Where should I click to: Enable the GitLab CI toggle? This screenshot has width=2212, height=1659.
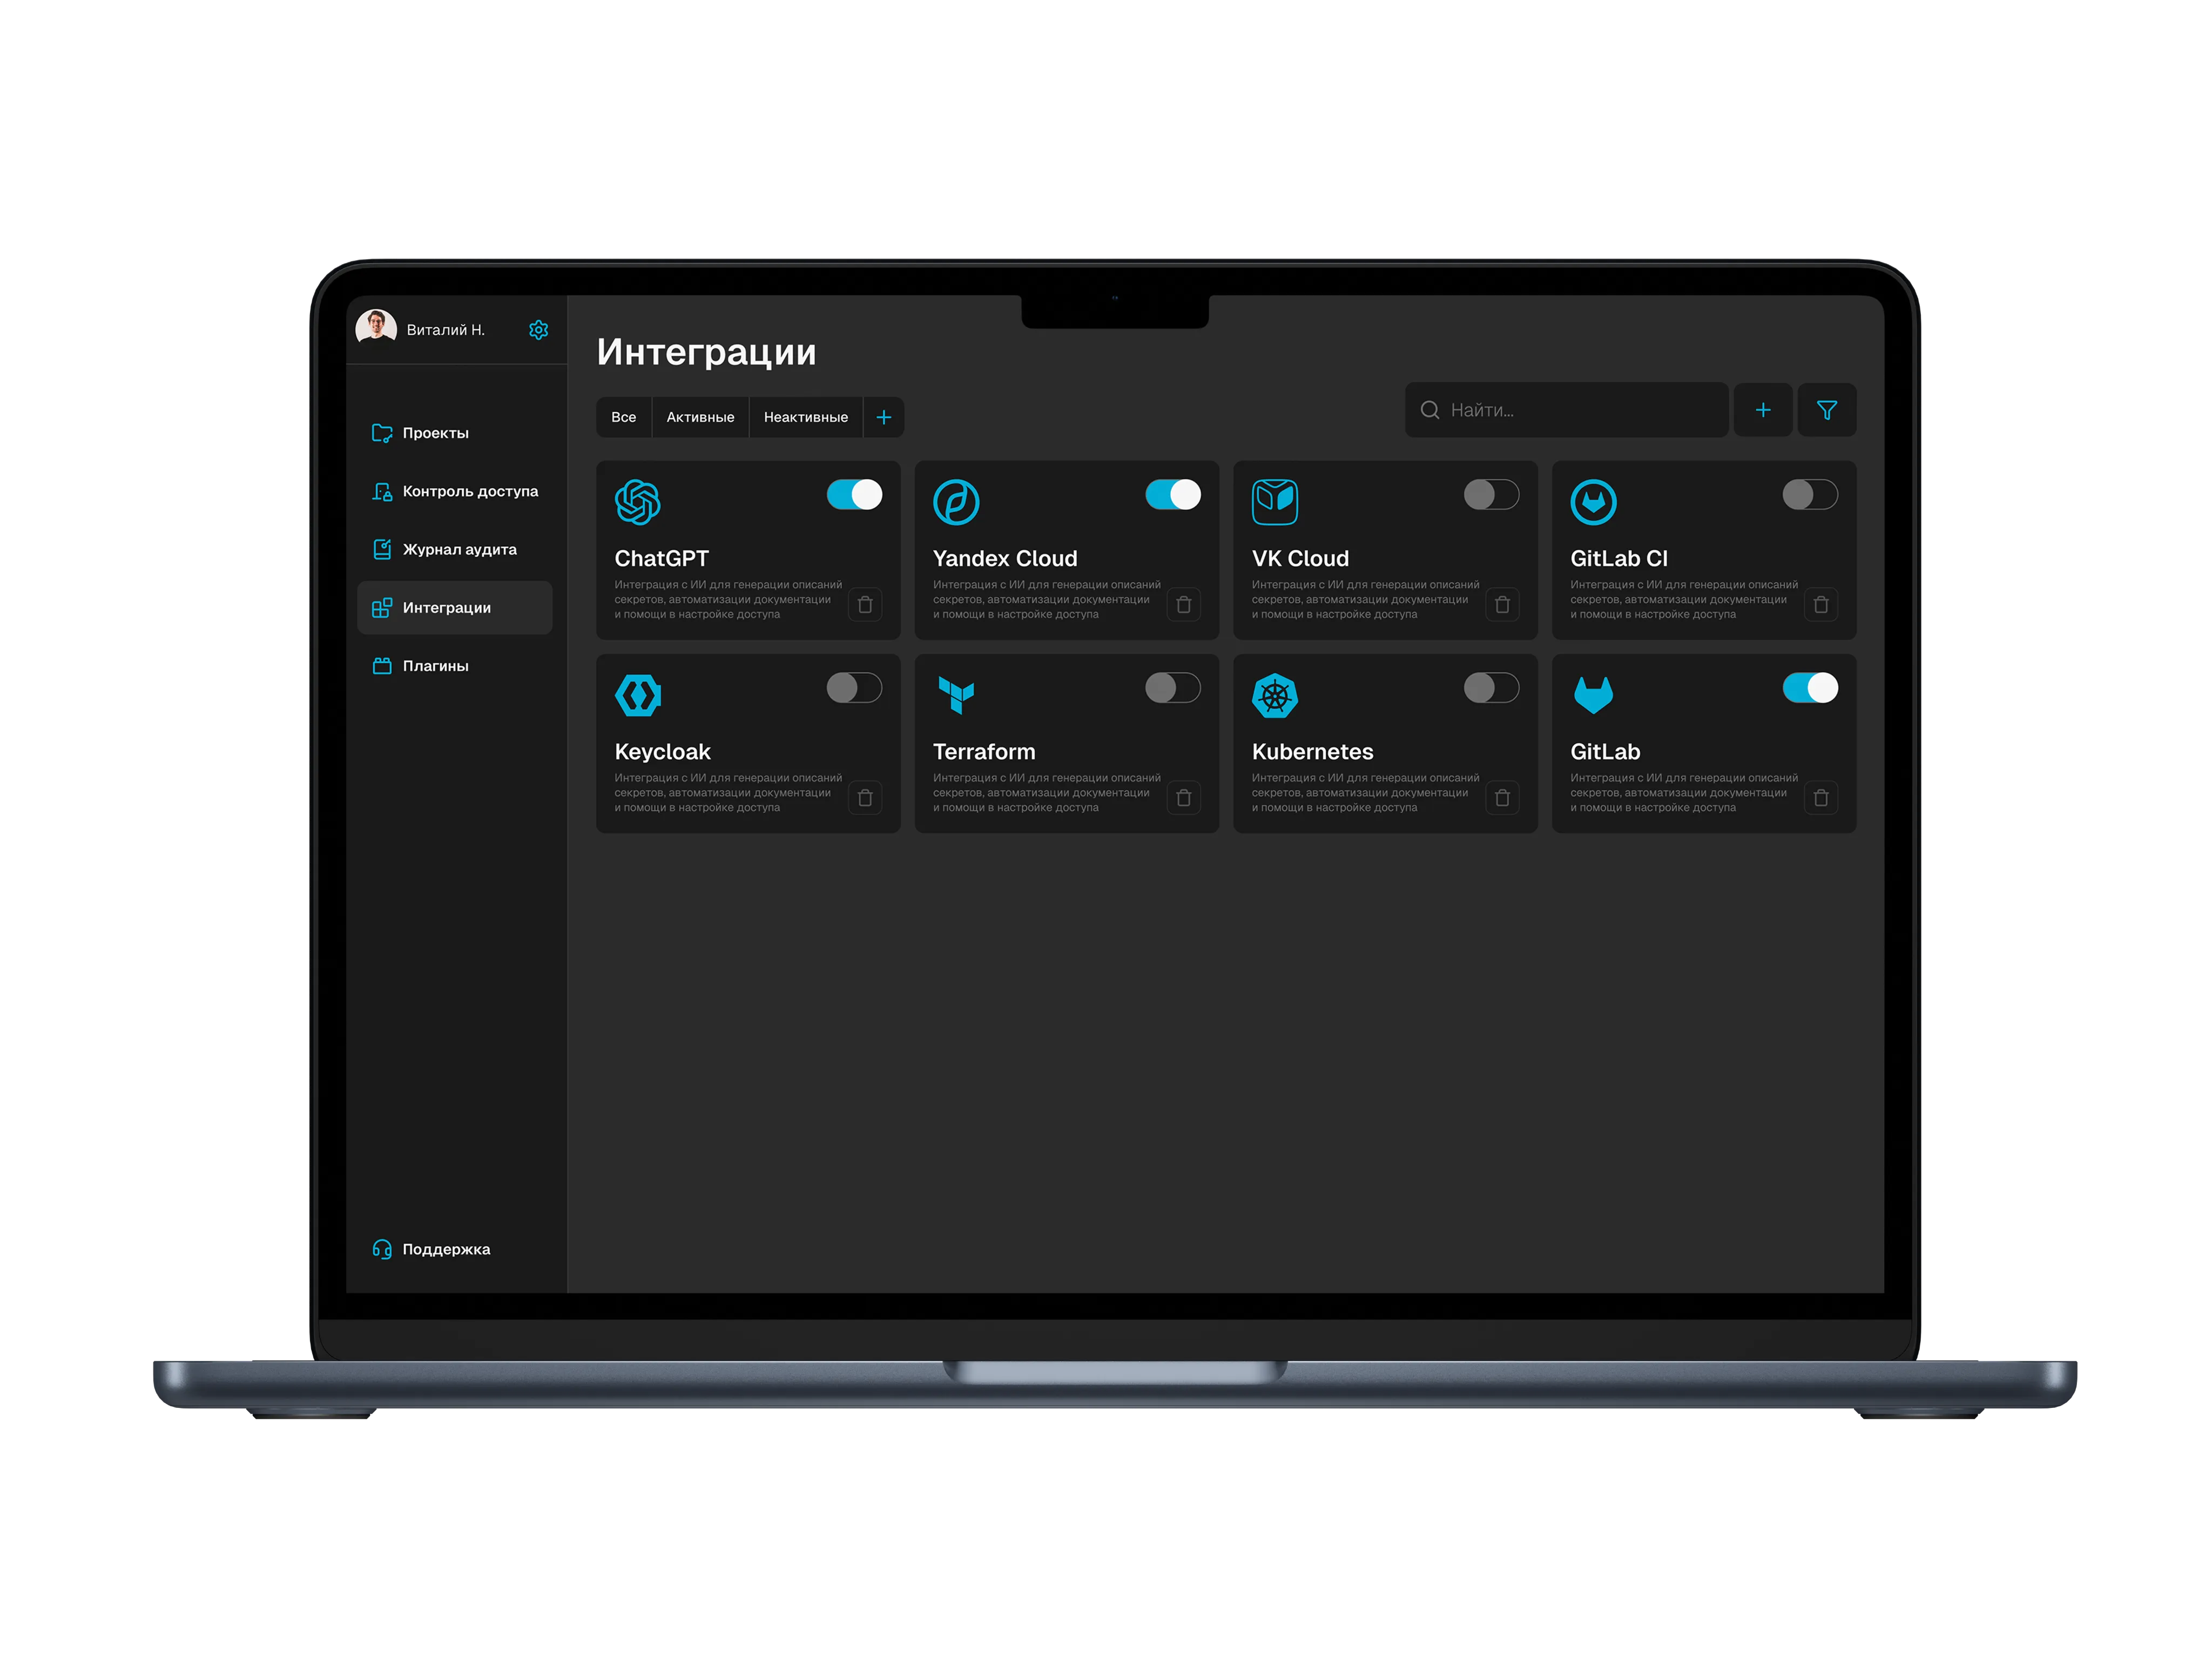point(1810,494)
